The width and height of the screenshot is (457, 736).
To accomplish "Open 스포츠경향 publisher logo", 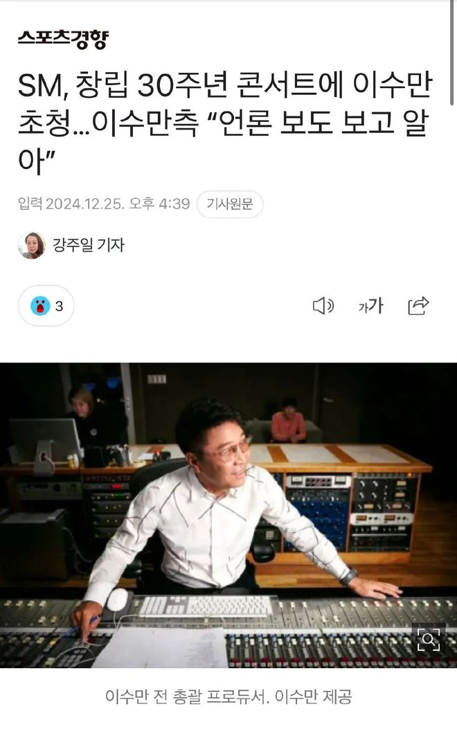I will 63,40.
